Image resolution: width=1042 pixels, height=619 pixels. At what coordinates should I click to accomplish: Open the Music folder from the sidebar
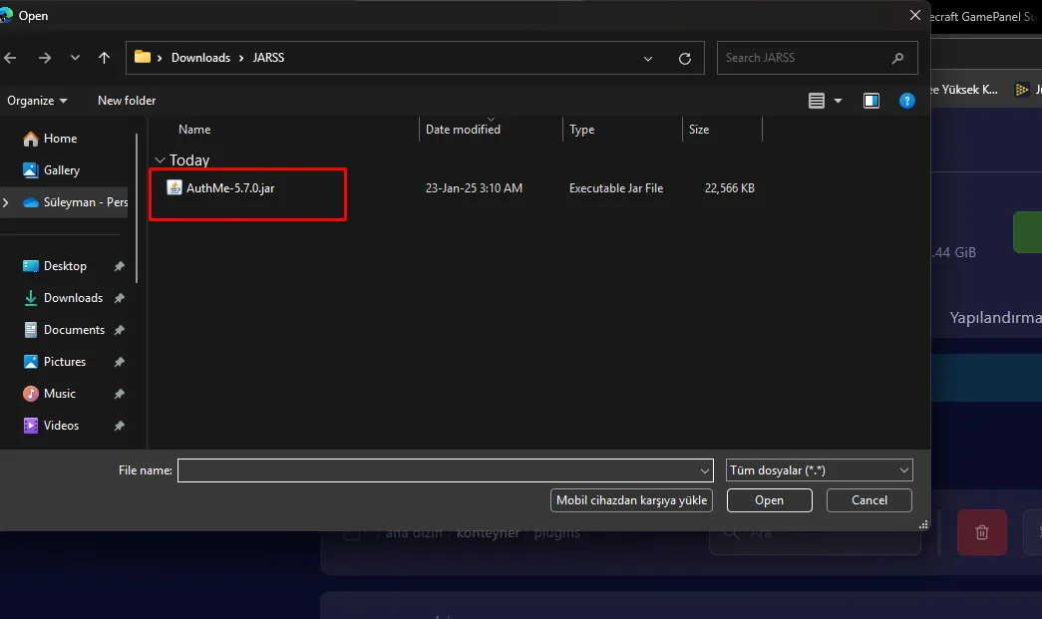58,393
